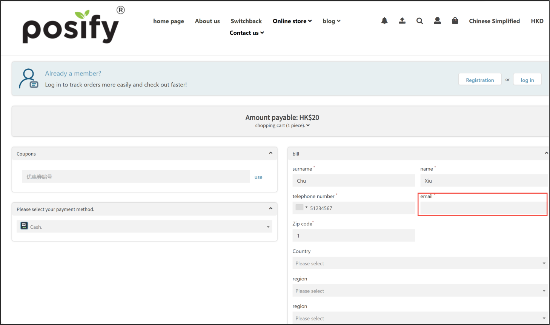Open the Online store menu

tap(292, 21)
